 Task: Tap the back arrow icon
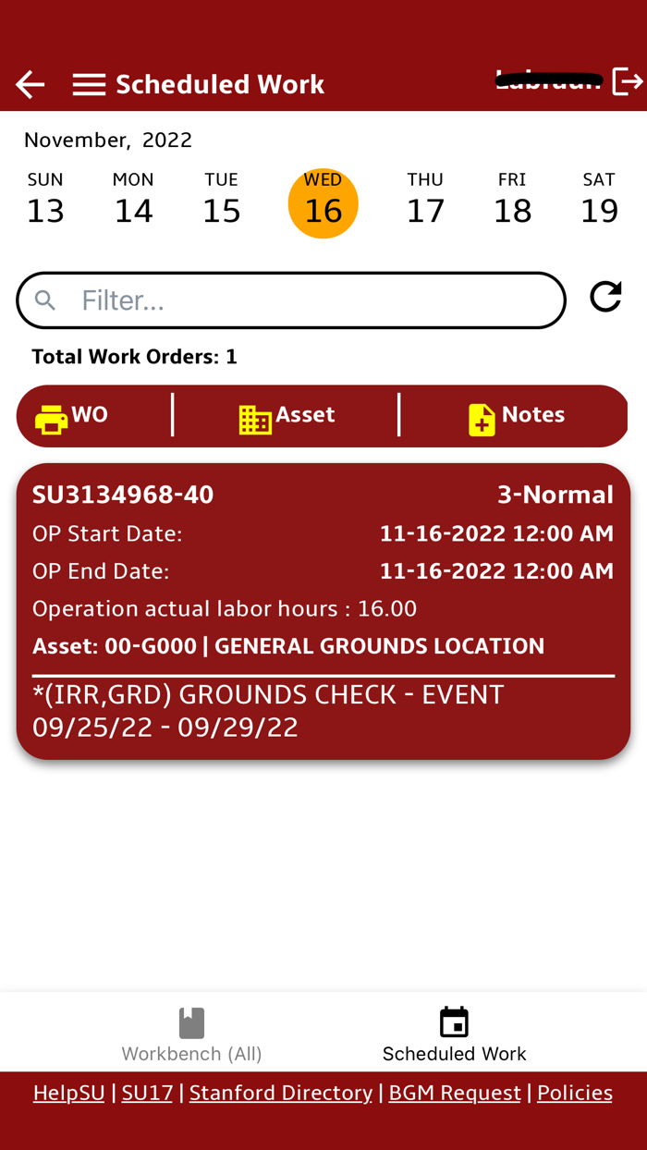coord(30,84)
